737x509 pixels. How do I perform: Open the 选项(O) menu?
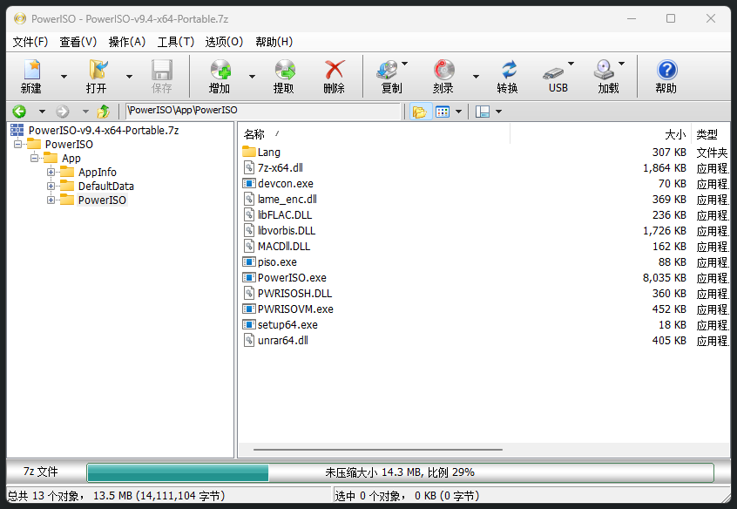tap(224, 42)
